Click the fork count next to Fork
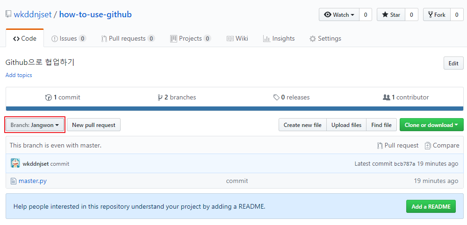Image resolution: width=467 pixels, height=225 pixels. click(457, 14)
